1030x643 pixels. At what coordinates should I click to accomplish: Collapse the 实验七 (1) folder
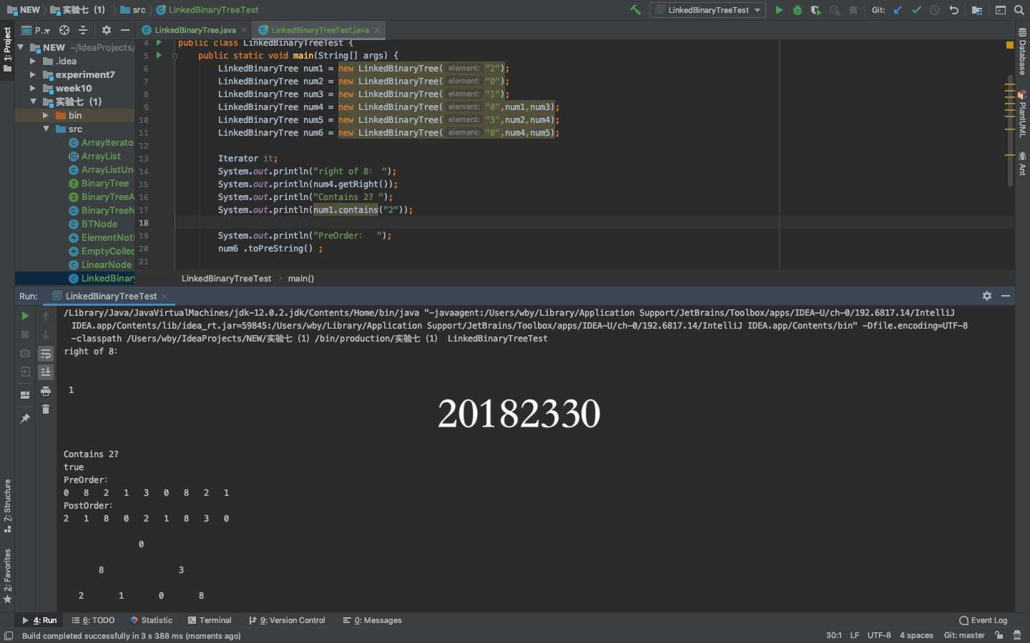pyautogui.click(x=33, y=101)
